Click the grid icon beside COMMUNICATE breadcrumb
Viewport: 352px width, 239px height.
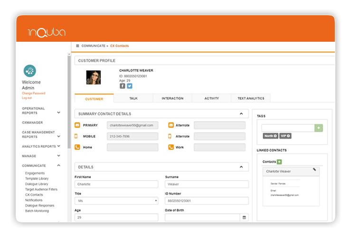77,46
